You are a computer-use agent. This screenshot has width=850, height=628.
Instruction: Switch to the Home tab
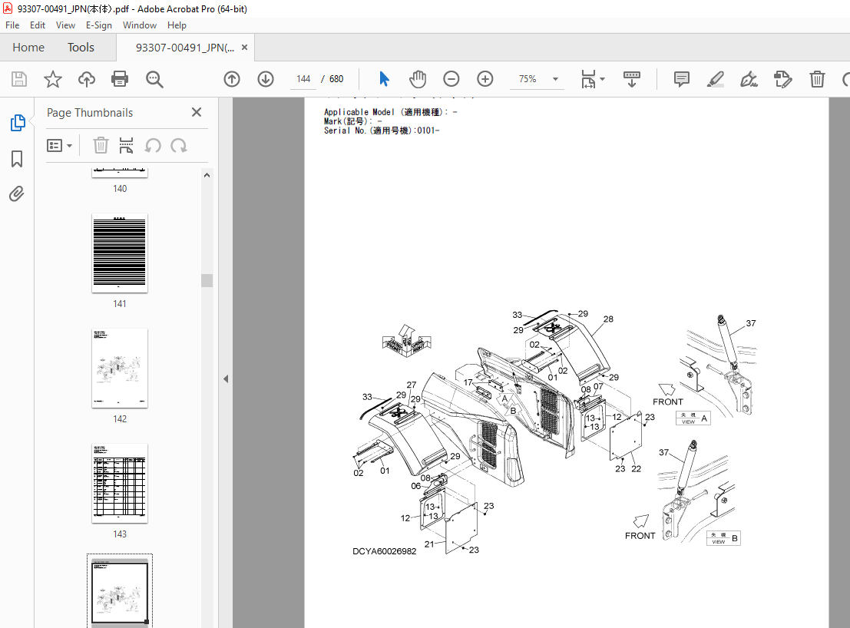tap(28, 48)
